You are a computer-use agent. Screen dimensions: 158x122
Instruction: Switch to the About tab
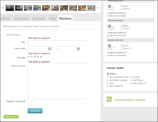click(x=6, y=18)
